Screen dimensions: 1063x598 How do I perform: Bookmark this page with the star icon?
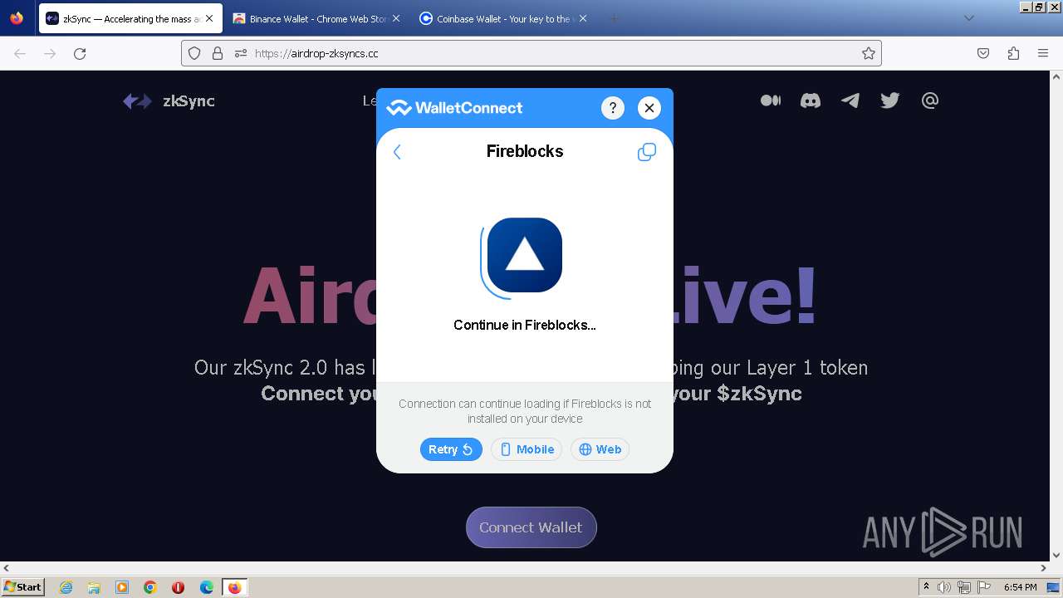tap(869, 53)
